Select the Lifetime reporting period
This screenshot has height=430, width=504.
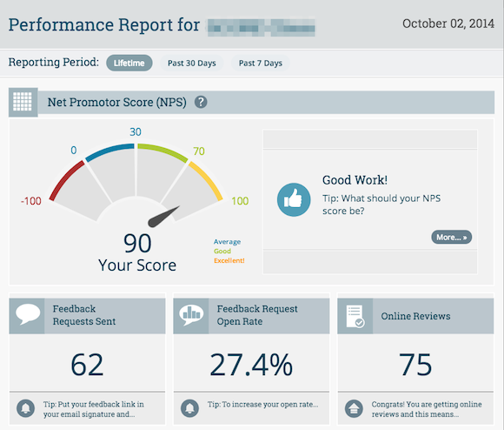(129, 63)
